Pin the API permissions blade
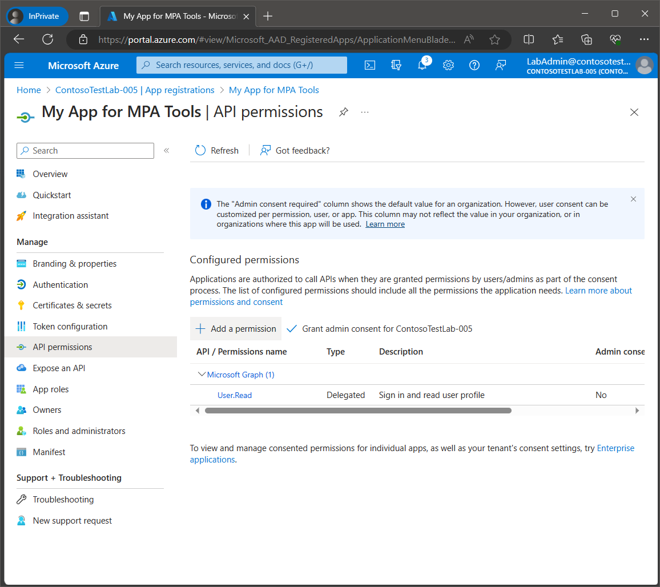 (x=344, y=112)
